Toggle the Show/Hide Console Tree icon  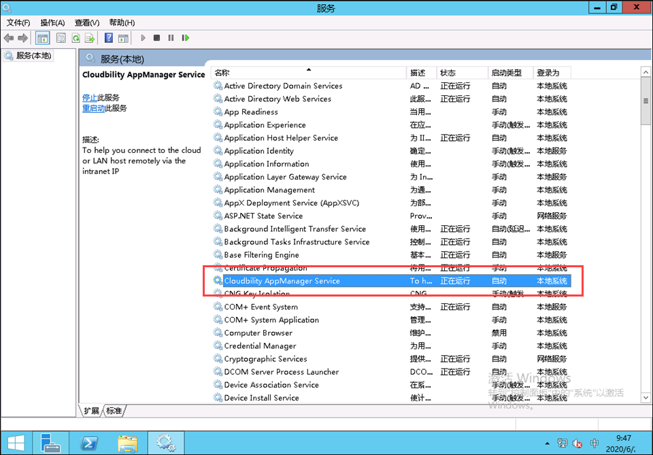click(42, 38)
